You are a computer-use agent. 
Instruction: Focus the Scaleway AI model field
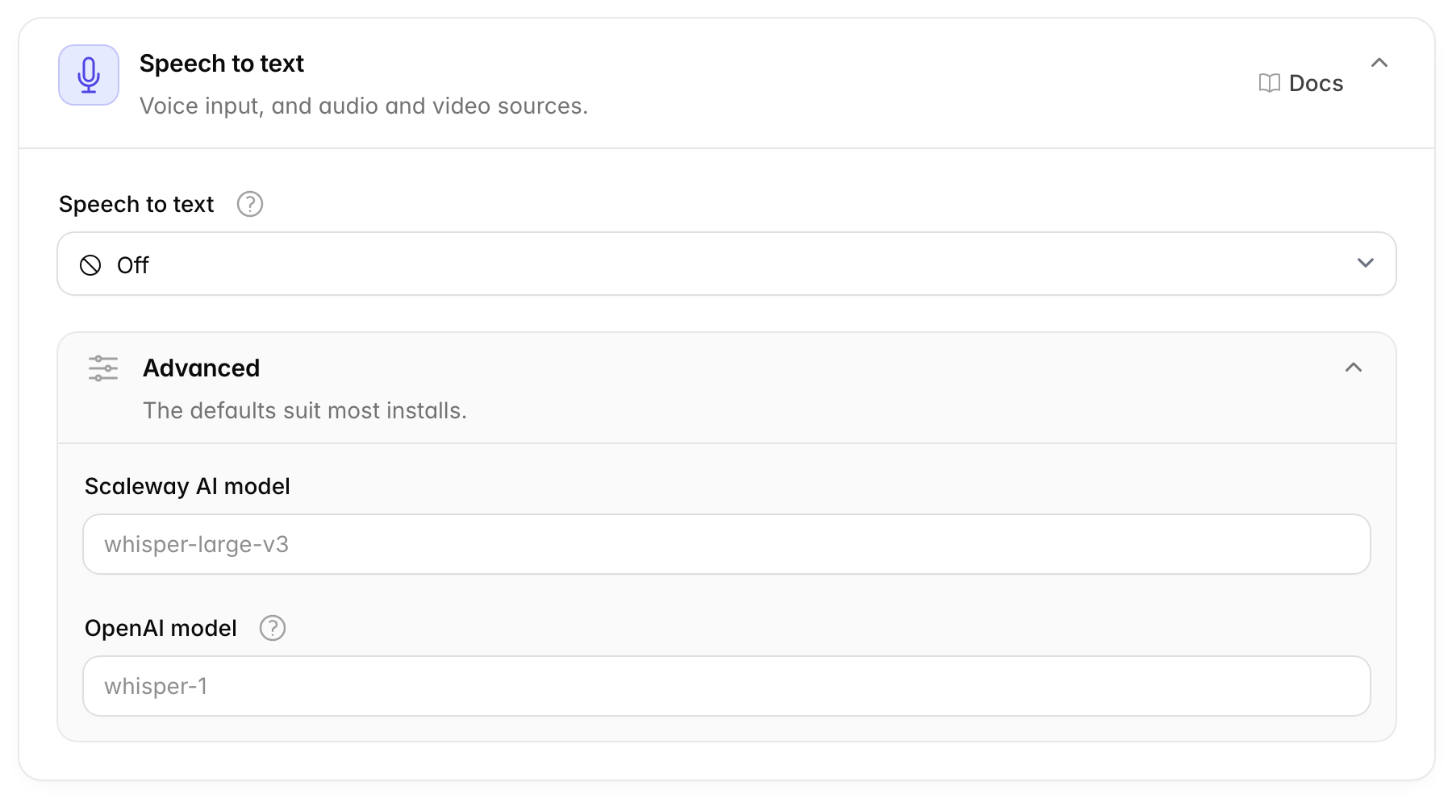click(727, 544)
